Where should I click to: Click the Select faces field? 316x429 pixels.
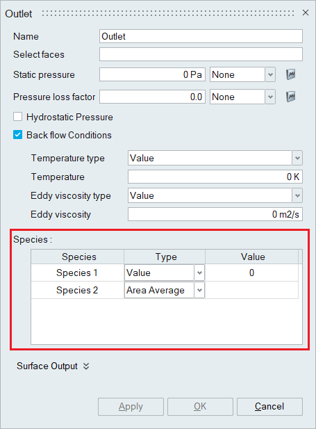tap(201, 54)
